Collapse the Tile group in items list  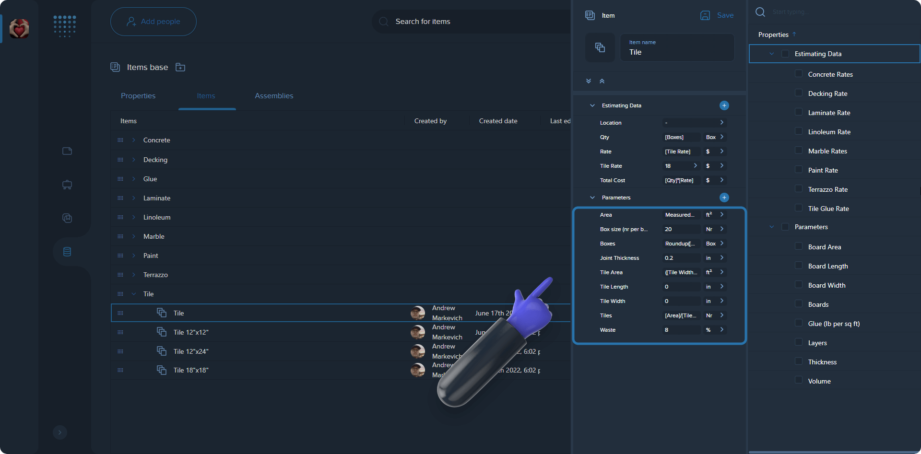133,293
